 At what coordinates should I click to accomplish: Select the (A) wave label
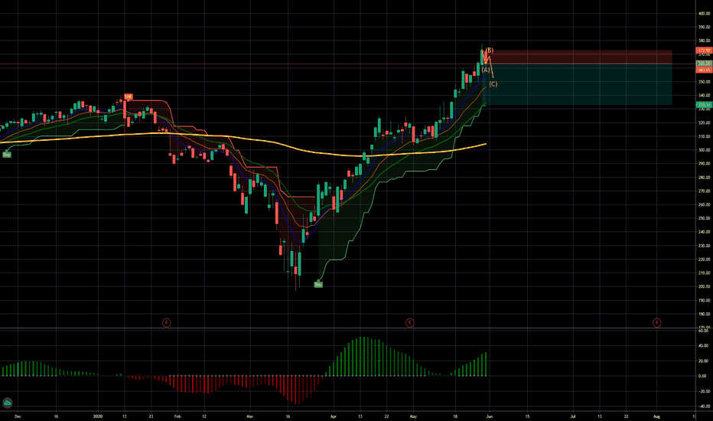click(486, 70)
